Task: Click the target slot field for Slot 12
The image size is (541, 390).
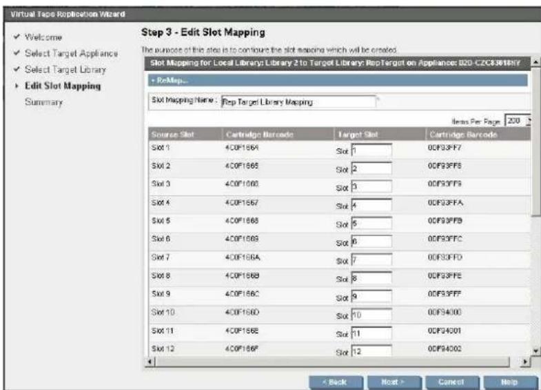Action: tap(371, 351)
